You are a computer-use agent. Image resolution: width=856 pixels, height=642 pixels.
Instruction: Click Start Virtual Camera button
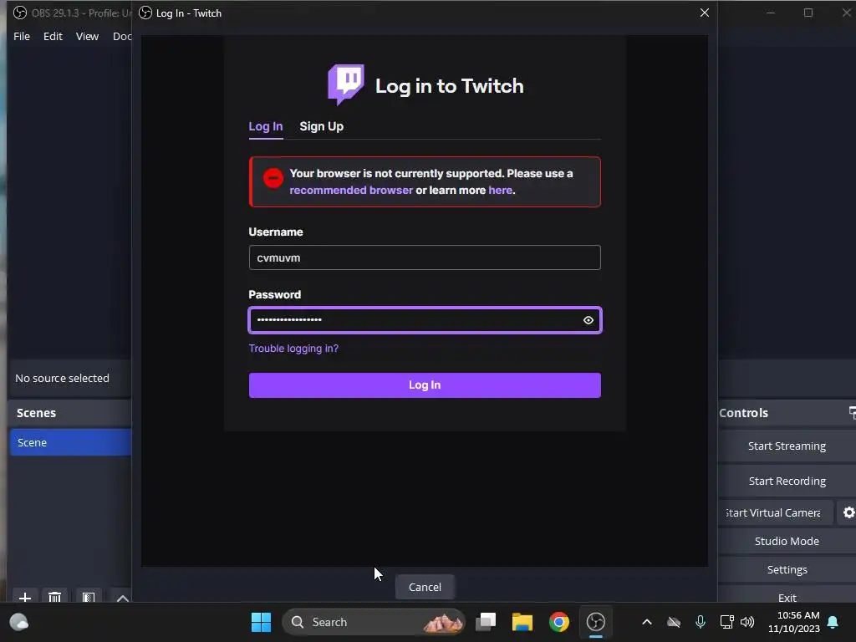(775, 512)
